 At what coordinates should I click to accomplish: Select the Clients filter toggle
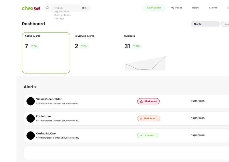205,24
